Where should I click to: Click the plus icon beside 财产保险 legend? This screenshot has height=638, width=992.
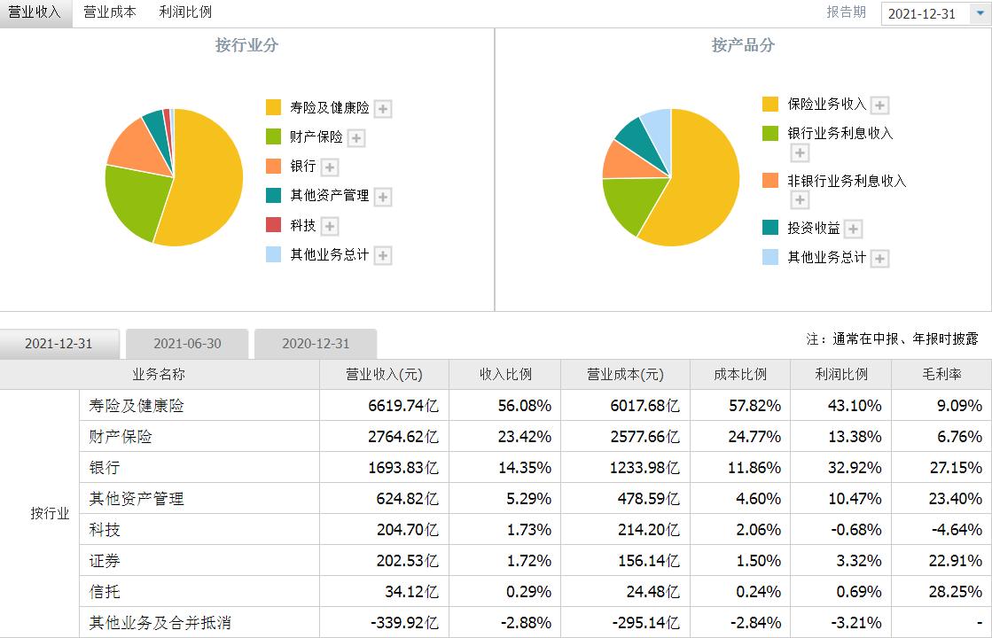click(x=356, y=138)
